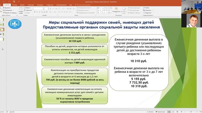This screenshot has height=113, width=202.
Task: Open the Slide Show (Слайд-шоу) tab
Action: (x=50, y=5)
